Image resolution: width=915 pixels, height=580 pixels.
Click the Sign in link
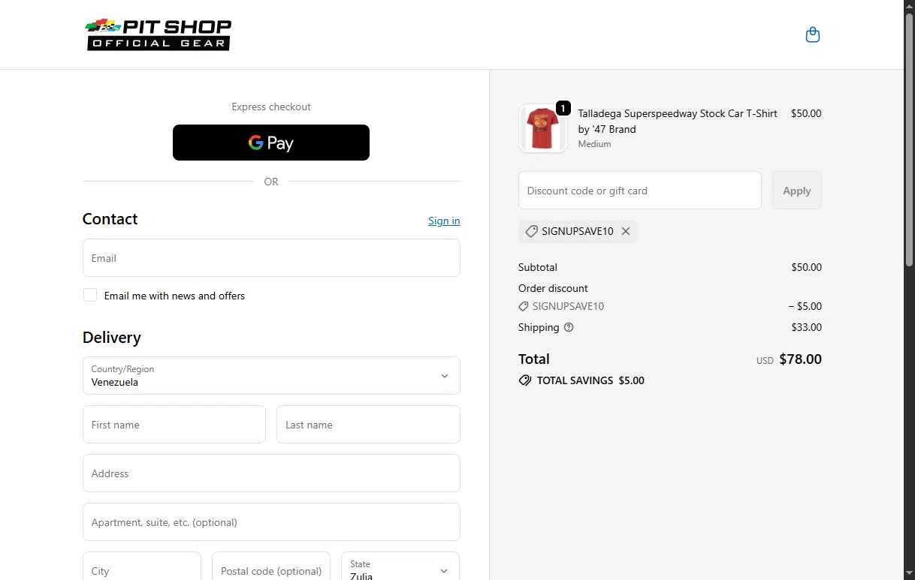[x=444, y=221]
